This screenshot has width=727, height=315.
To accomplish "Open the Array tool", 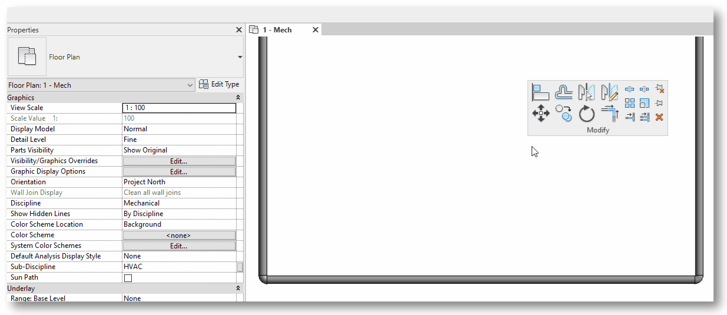I will [630, 103].
